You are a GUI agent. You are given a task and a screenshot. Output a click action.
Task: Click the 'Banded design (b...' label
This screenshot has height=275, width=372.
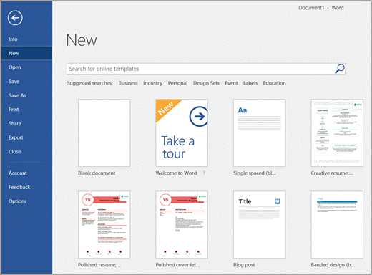[333, 265]
